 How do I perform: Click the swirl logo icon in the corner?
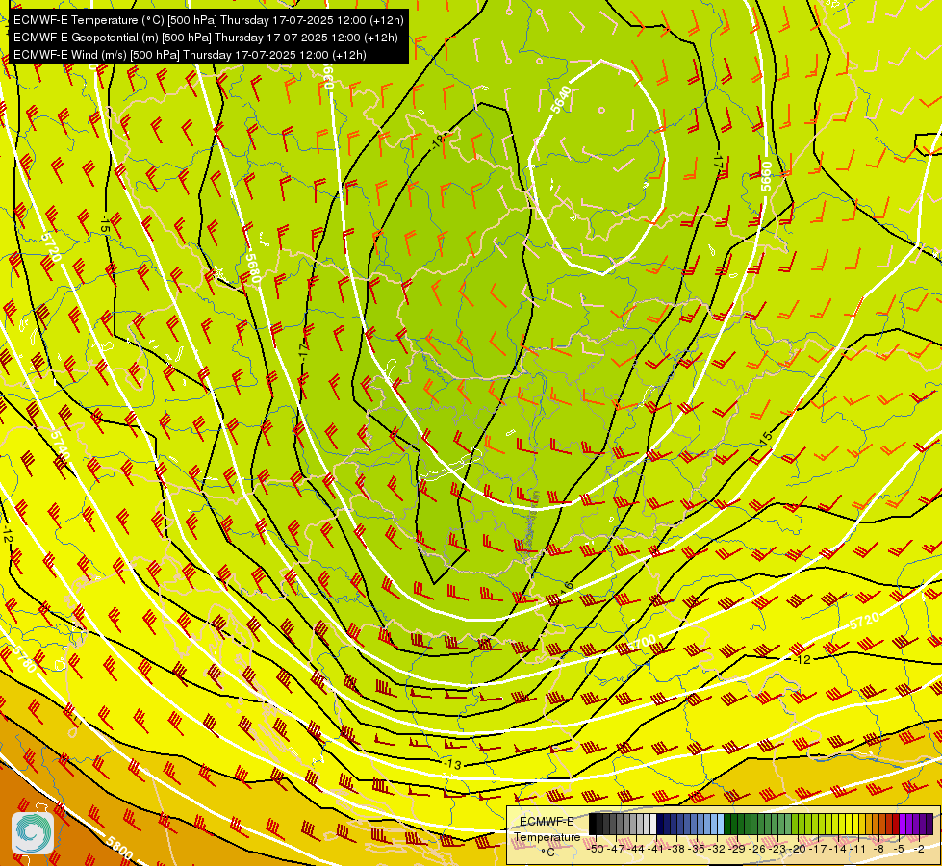click(x=33, y=833)
